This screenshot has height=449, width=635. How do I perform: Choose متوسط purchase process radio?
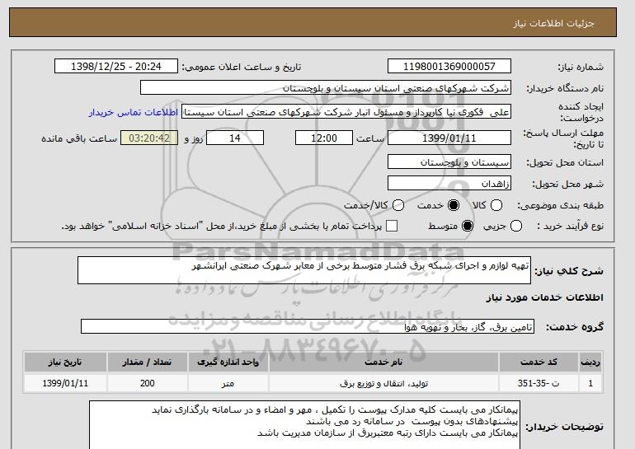click(468, 226)
